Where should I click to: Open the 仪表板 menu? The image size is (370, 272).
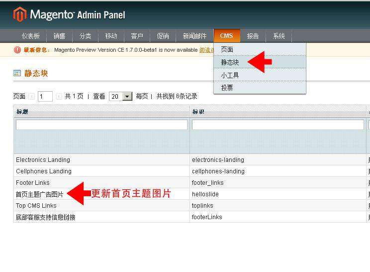pyautogui.click(x=31, y=36)
